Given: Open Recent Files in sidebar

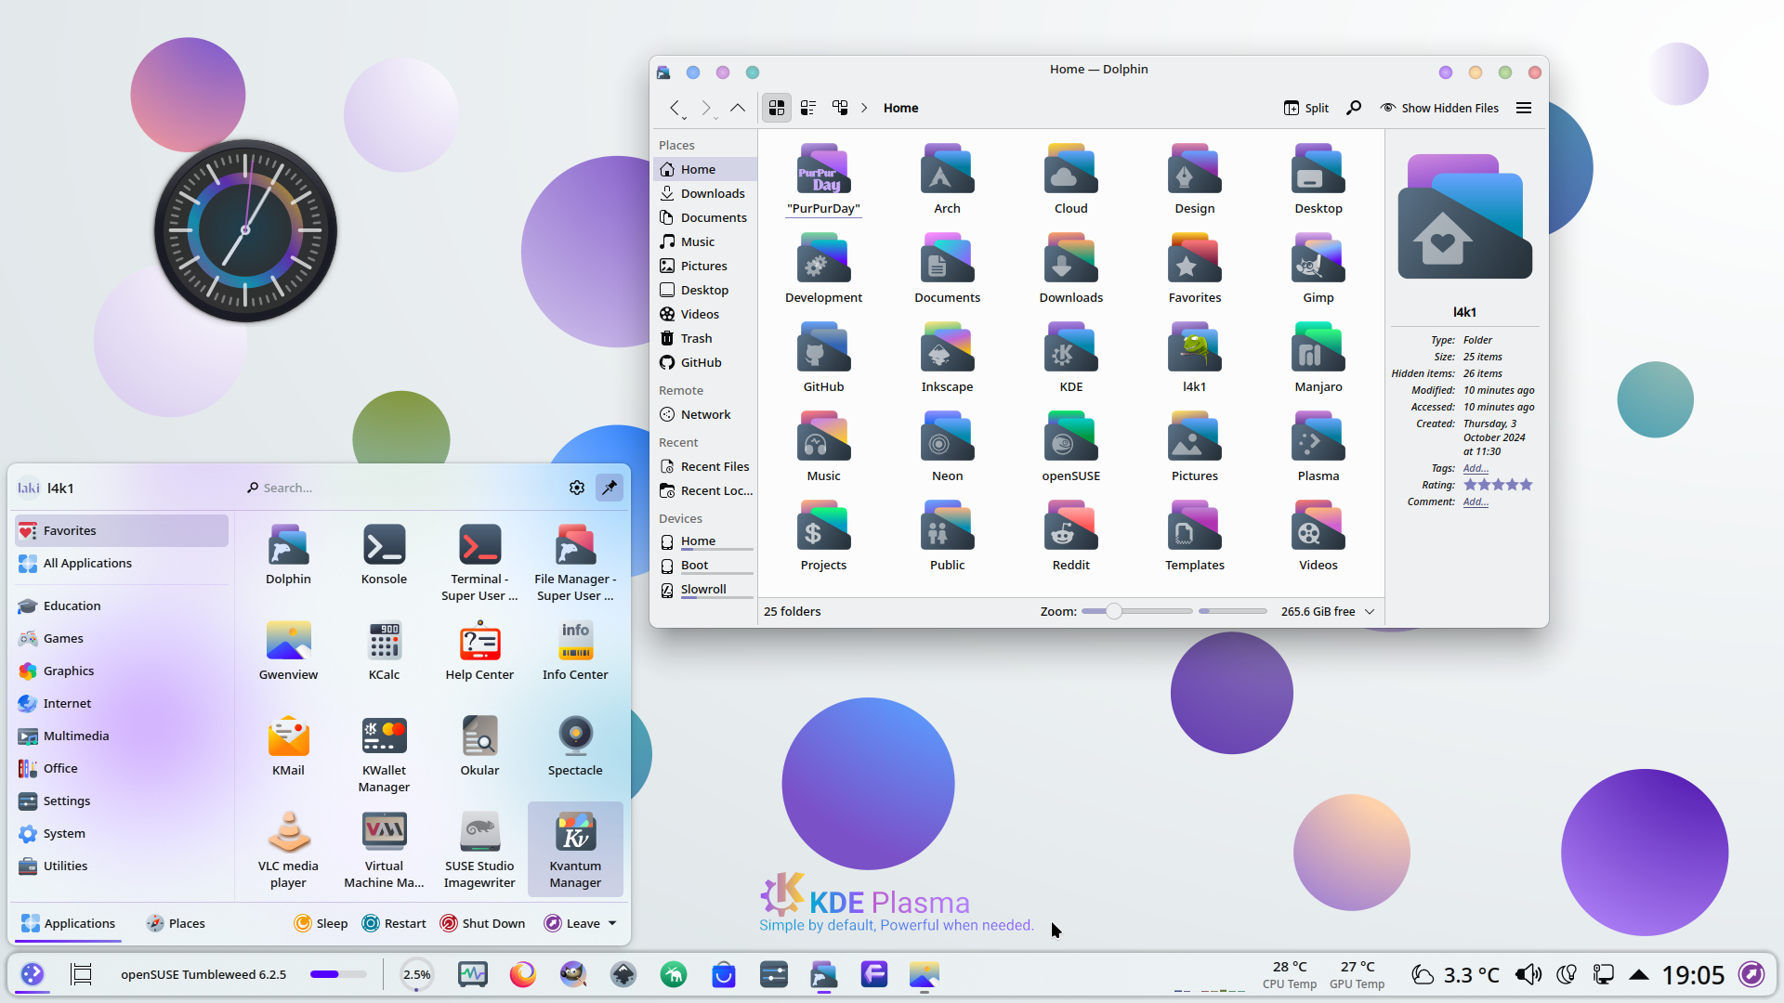Looking at the screenshot, I should [x=706, y=466].
